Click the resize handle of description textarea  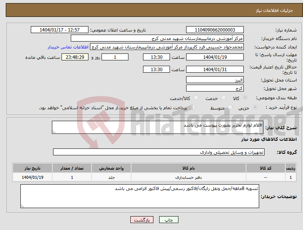[54, 132]
